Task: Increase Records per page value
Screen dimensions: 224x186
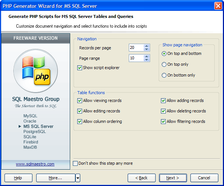Action: coord(146,46)
